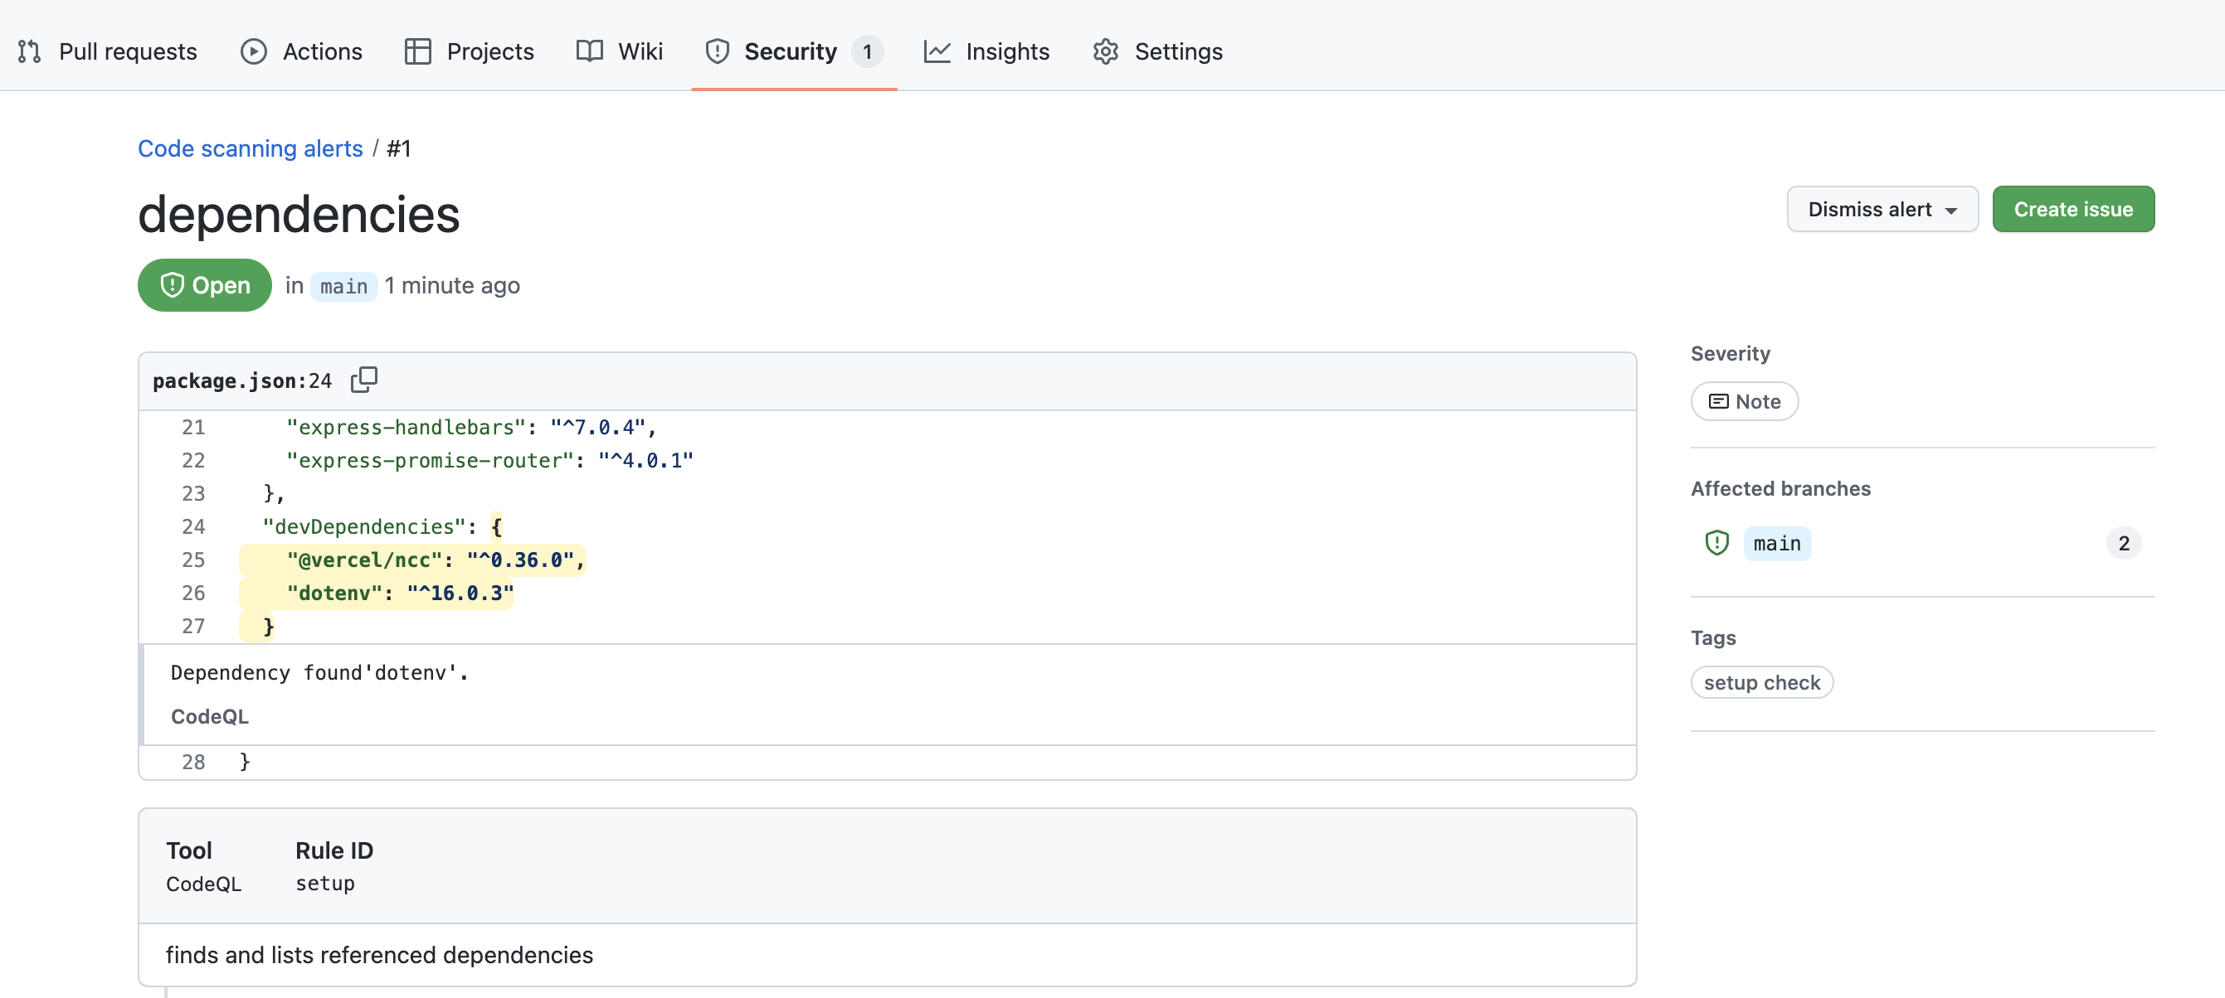Image resolution: width=2225 pixels, height=998 pixels.
Task: Open the Dismiss alert dropdown
Action: pyautogui.click(x=1883, y=209)
